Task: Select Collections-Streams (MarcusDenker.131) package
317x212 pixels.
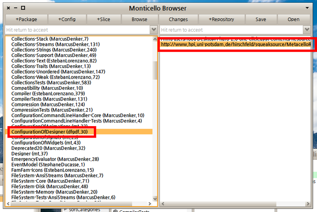Action: [x=50, y=44]
